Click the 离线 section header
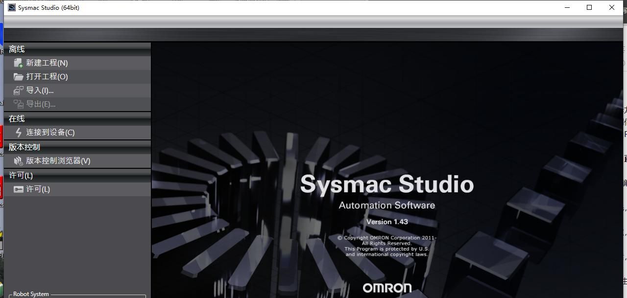The width and height of the screenshot is (627, 298). 77,49
